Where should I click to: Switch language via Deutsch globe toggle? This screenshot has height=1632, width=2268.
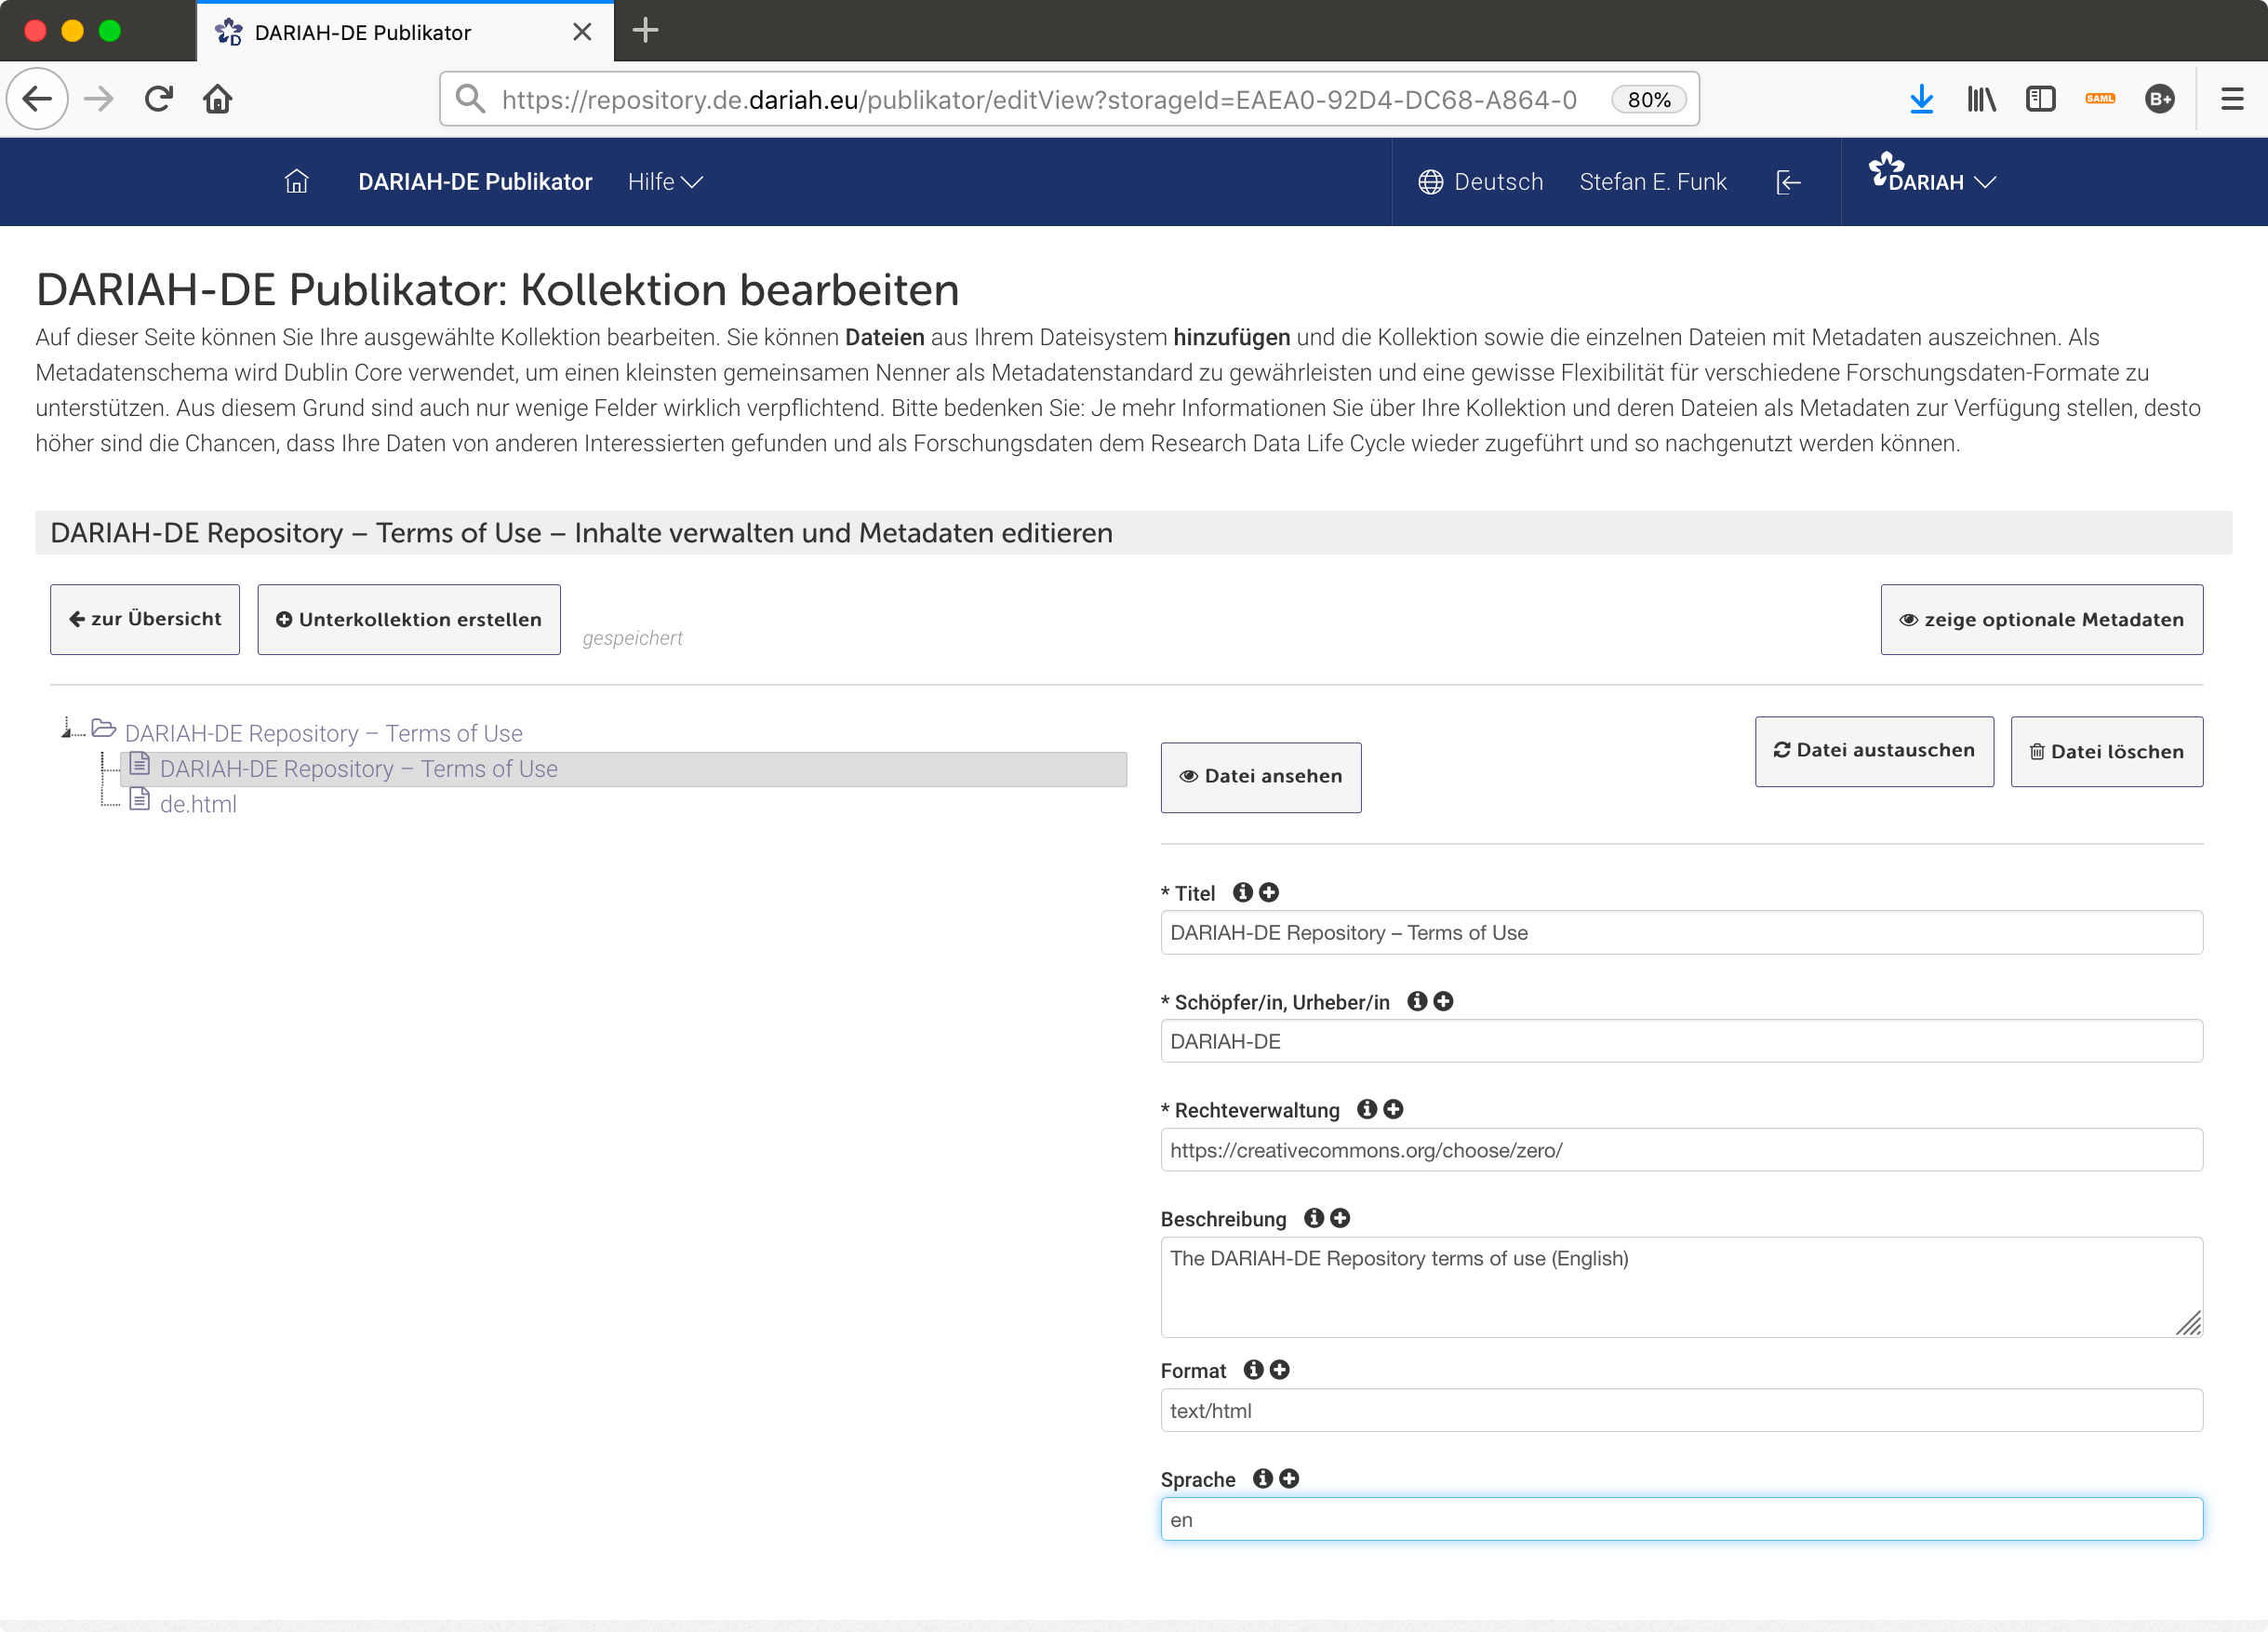[1480, 181]
